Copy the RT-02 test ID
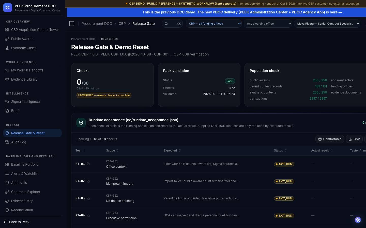Viewport: 366px width, 228px height. (x=88, y=181)
